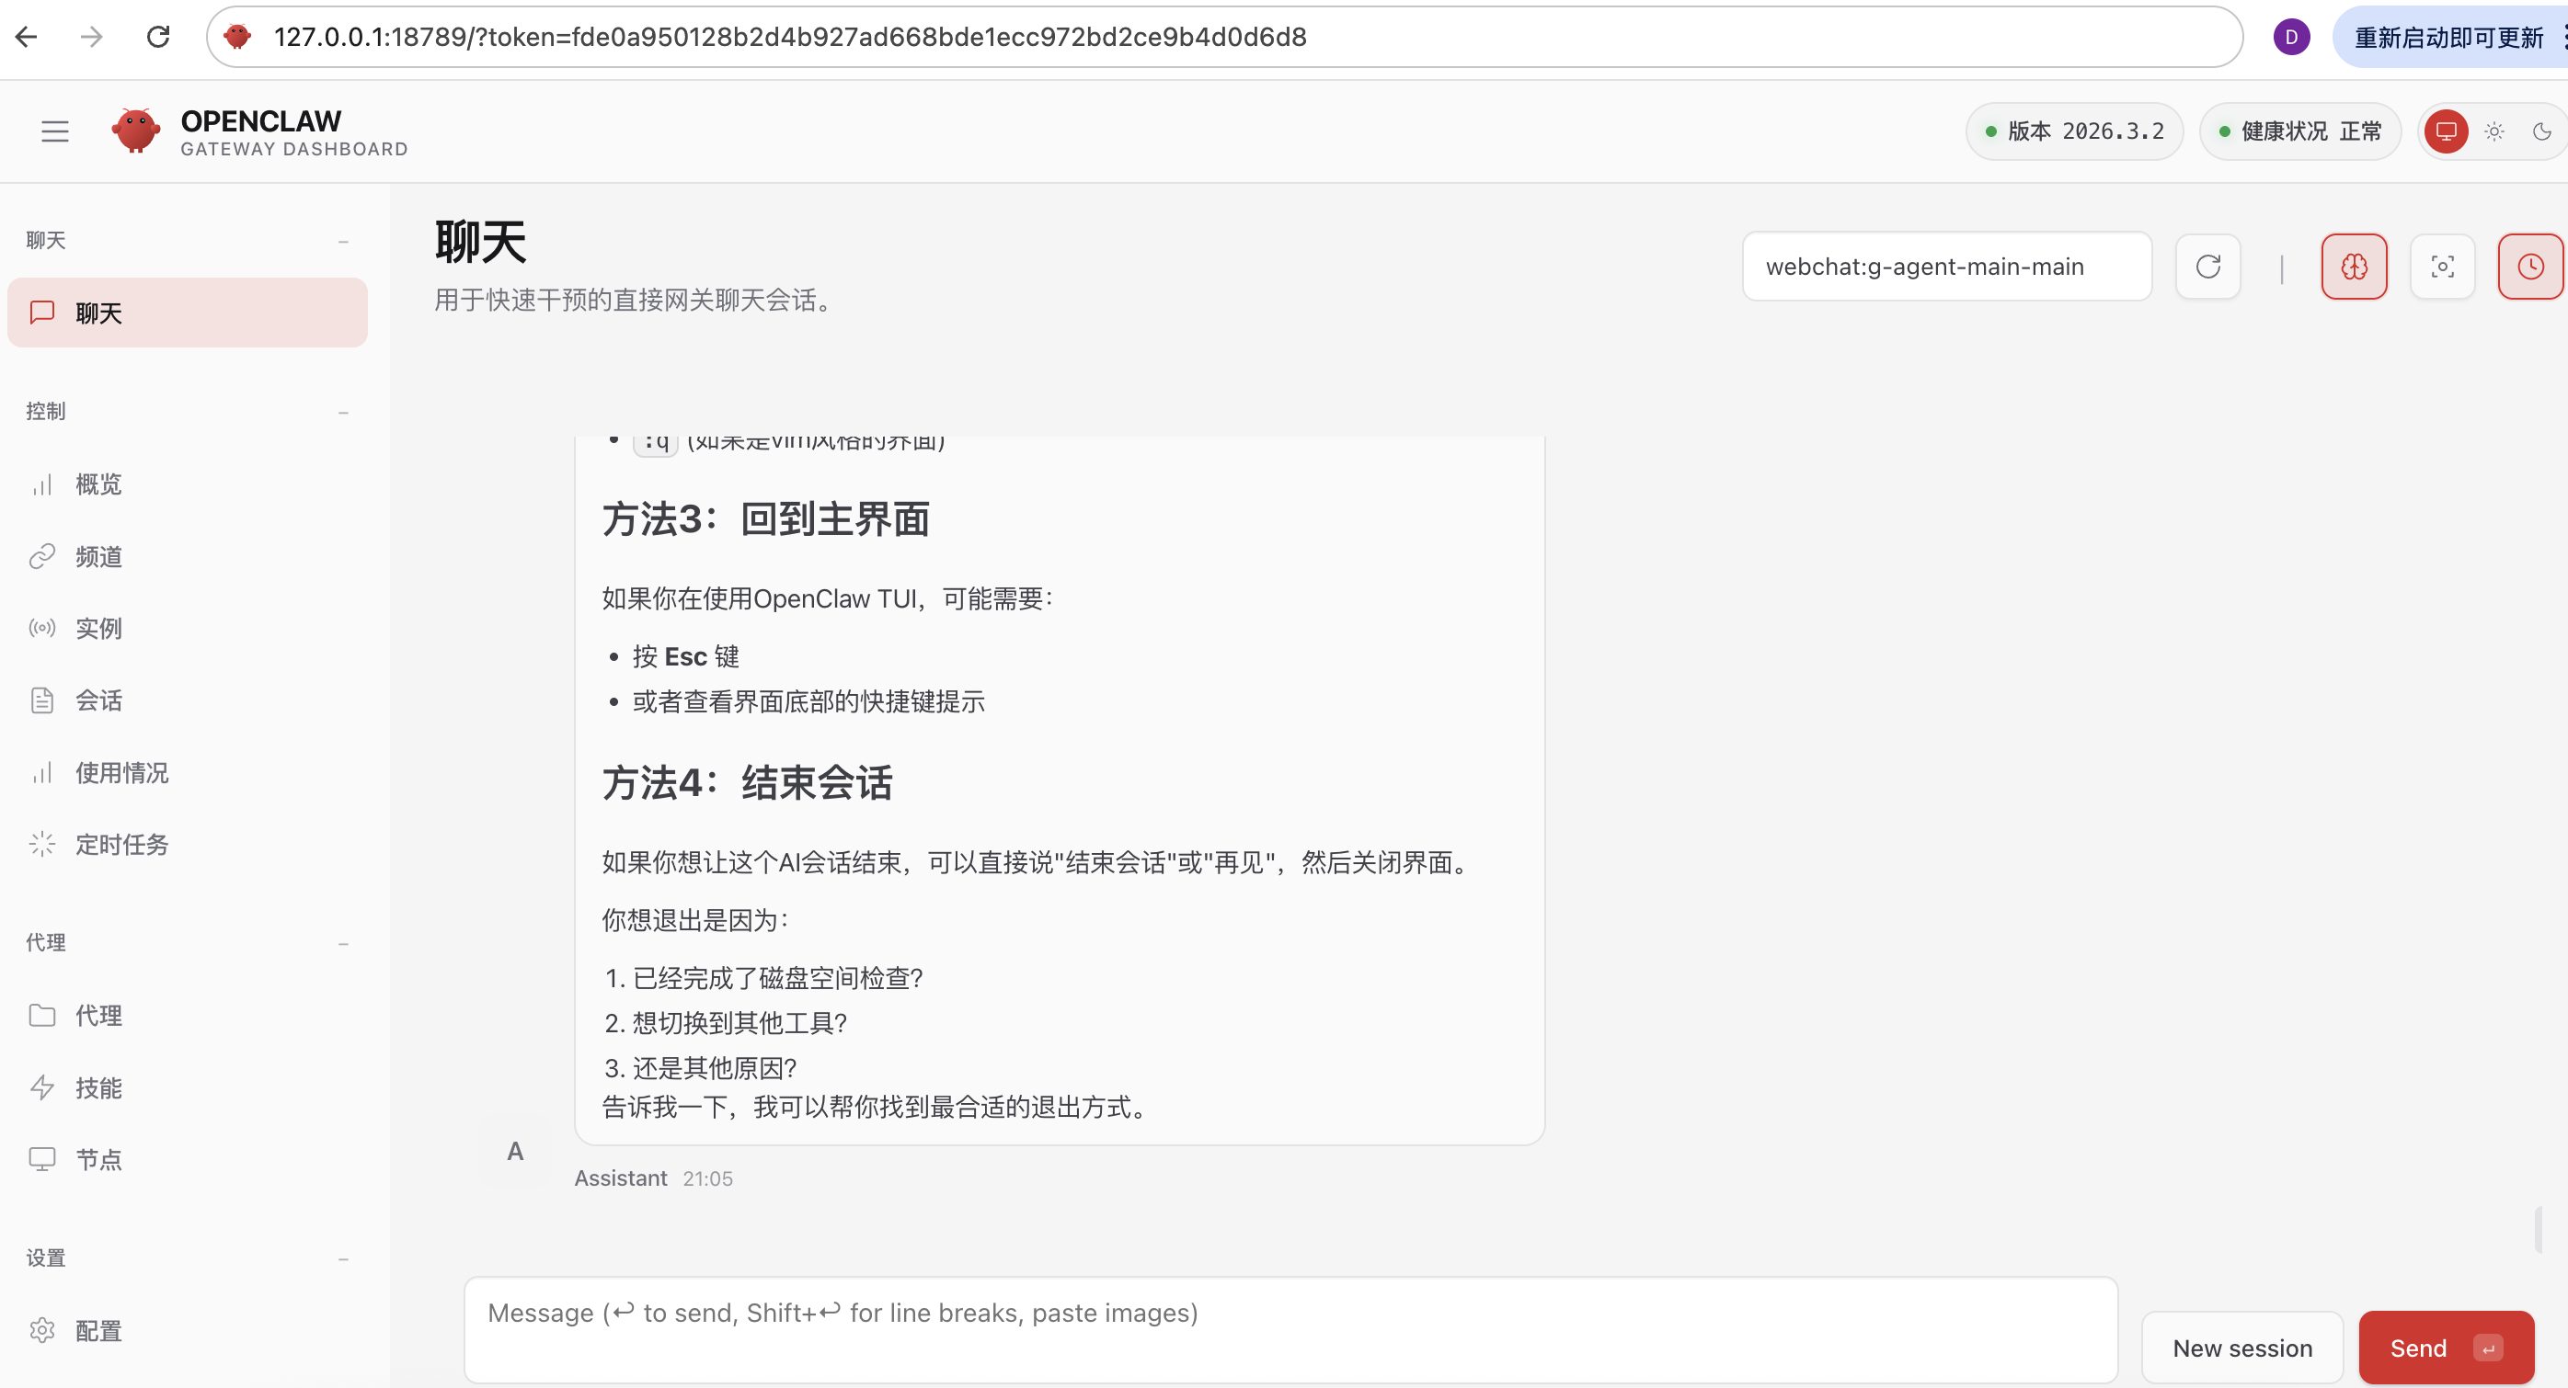The image size is (2568, 1388).
Task: Click the OpenClaw lobster logo
Action: click(135, 131)
